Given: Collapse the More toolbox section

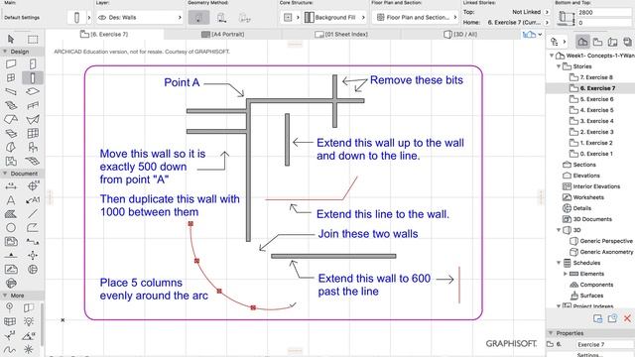Looking at the screenshot, I should click(x=5, y=296).
